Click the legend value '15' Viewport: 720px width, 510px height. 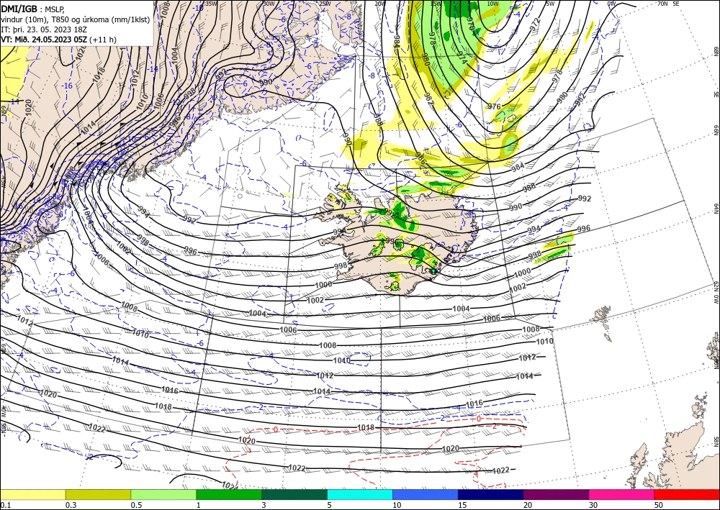click(x=462, y=505)
